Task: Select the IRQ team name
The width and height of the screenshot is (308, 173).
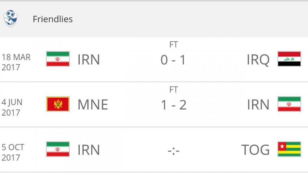Action: (x=258, y=60)
